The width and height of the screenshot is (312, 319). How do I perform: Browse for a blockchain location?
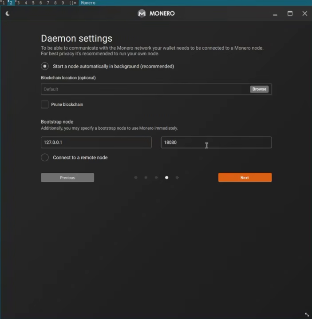point(259,89)
